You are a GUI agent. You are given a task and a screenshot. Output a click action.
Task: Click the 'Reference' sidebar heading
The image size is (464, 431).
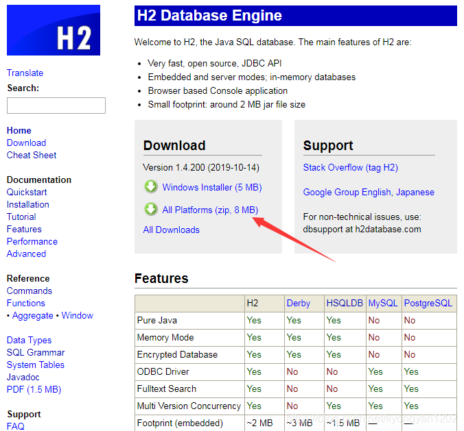pos(28,278)
